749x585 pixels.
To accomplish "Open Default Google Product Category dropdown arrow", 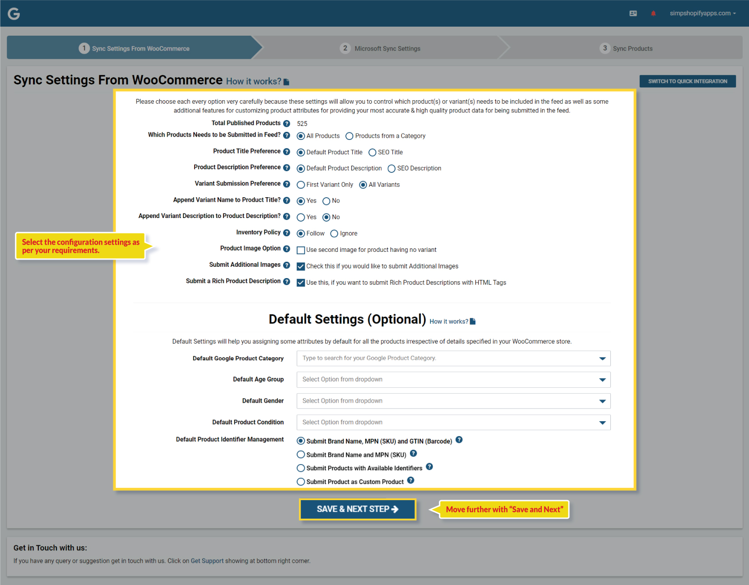I will point(602,358).
